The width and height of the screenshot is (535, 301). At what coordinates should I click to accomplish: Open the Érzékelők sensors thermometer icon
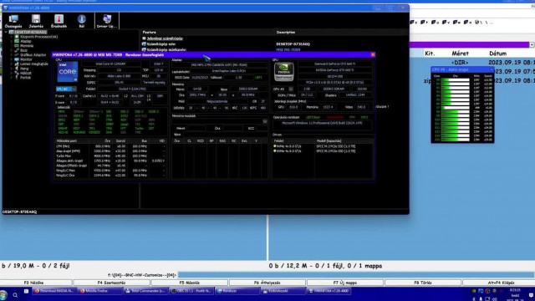59,21
